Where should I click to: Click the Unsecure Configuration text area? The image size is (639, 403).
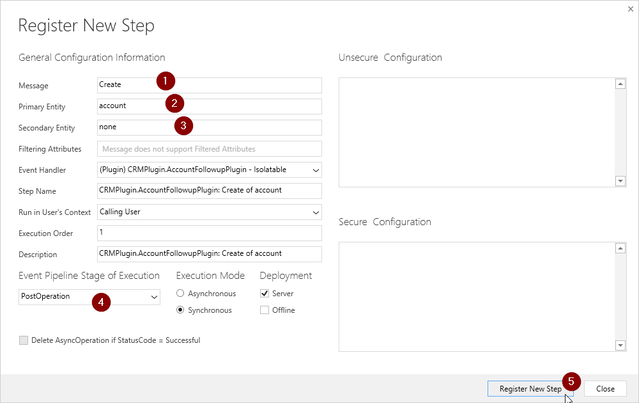click(x=476, y=132)
